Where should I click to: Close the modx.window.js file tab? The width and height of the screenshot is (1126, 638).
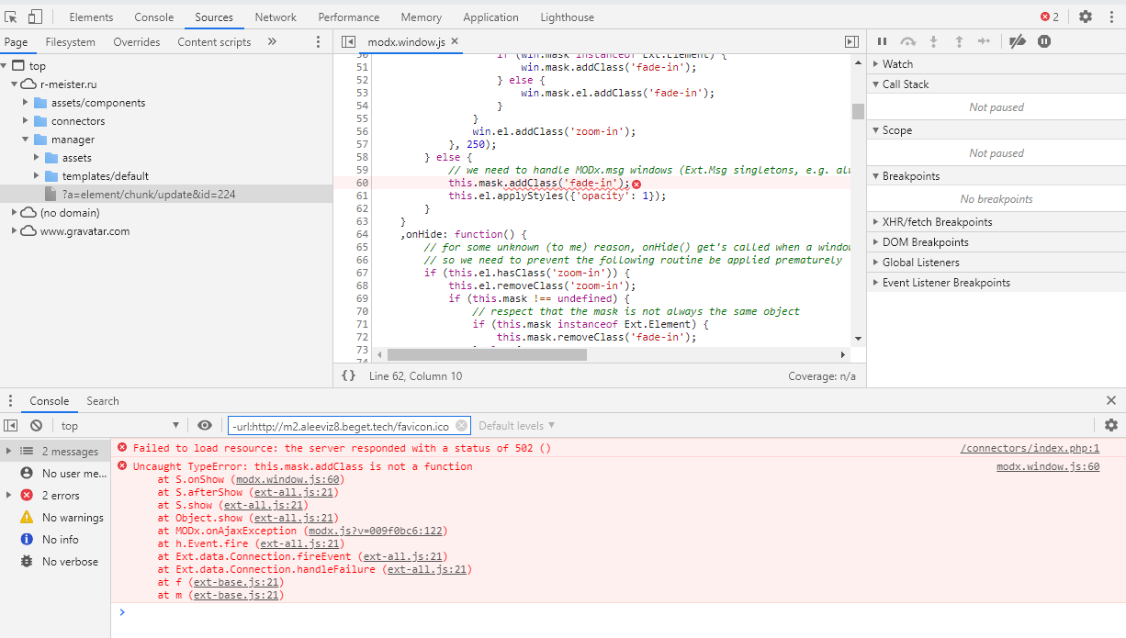[455, 41]
